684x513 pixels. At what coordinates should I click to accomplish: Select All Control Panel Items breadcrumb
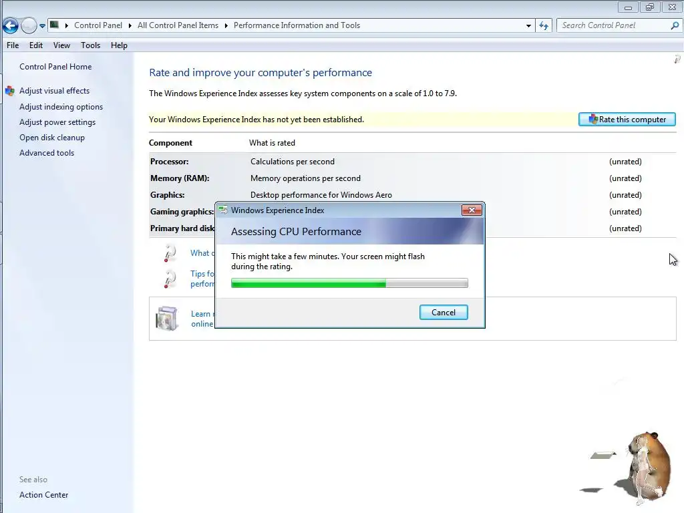[x=178, y=25]
